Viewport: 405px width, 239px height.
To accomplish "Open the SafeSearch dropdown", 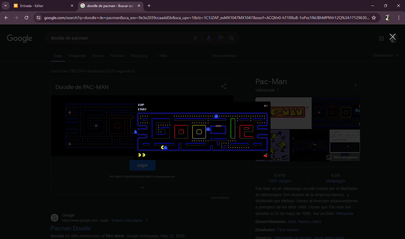I will [x=386, y=55].
